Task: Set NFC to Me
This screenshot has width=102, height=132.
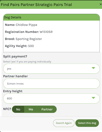Action: pyautogui.click(x=31, y=109)
